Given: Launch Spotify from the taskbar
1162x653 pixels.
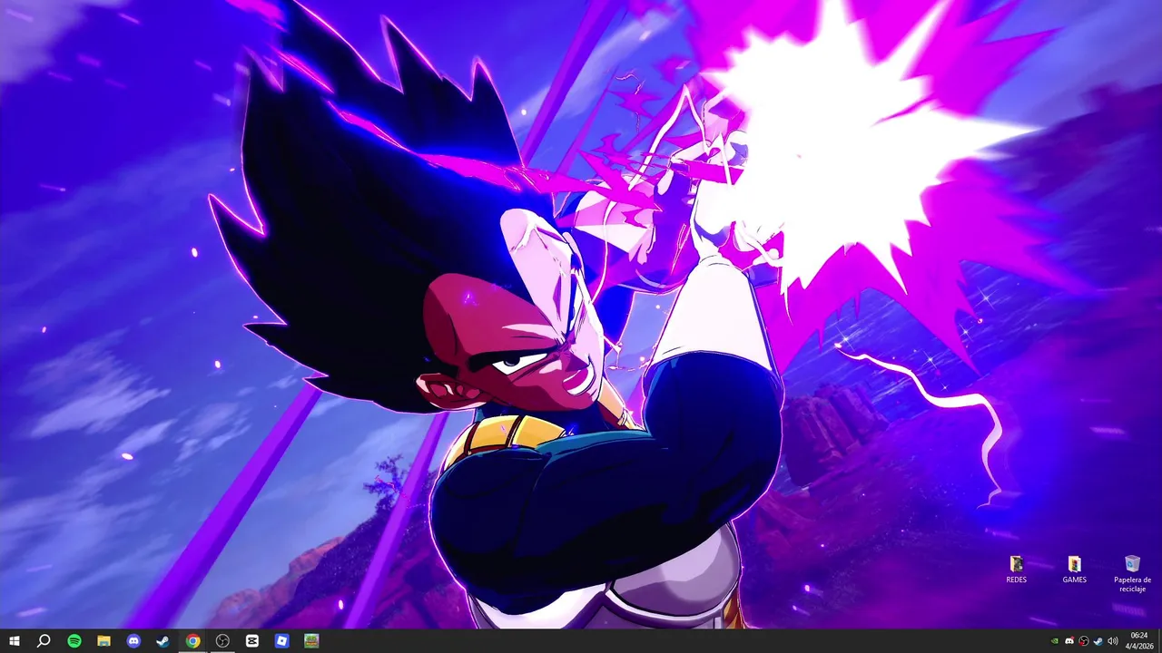Looking at the screenshot, I should coord(74,640).
